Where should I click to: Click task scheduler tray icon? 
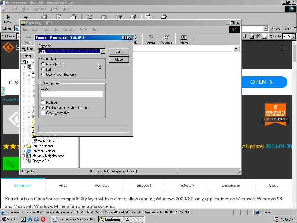click(x=276, y=219)
